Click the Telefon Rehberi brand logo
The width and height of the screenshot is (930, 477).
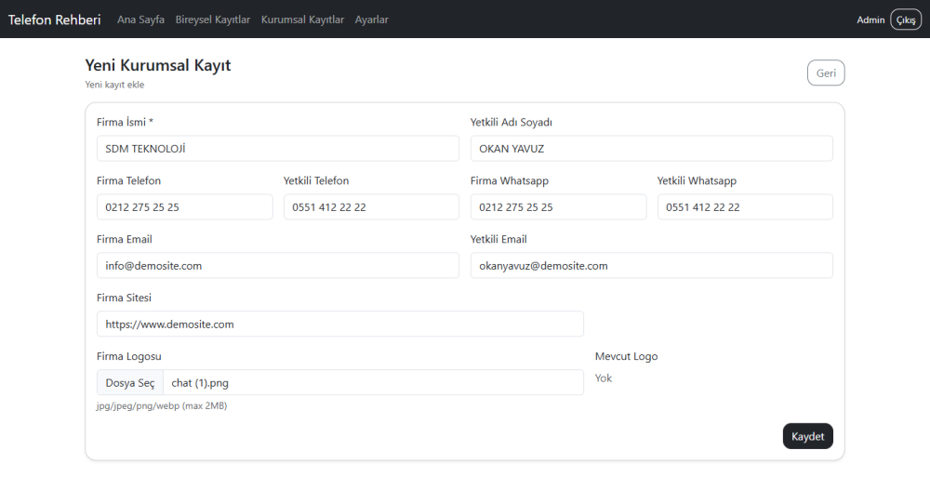click(x=55, y=20)
